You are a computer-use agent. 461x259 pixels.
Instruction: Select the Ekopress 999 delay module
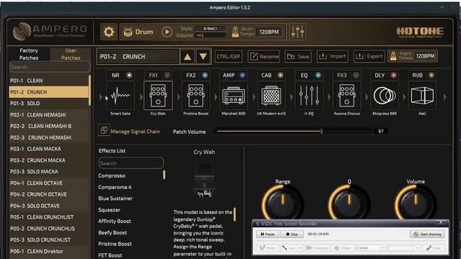click(385, 96)
